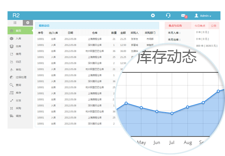Select the Jun data point on chart
The height and width of the screenshot is (156, 225).
[157, 111]
